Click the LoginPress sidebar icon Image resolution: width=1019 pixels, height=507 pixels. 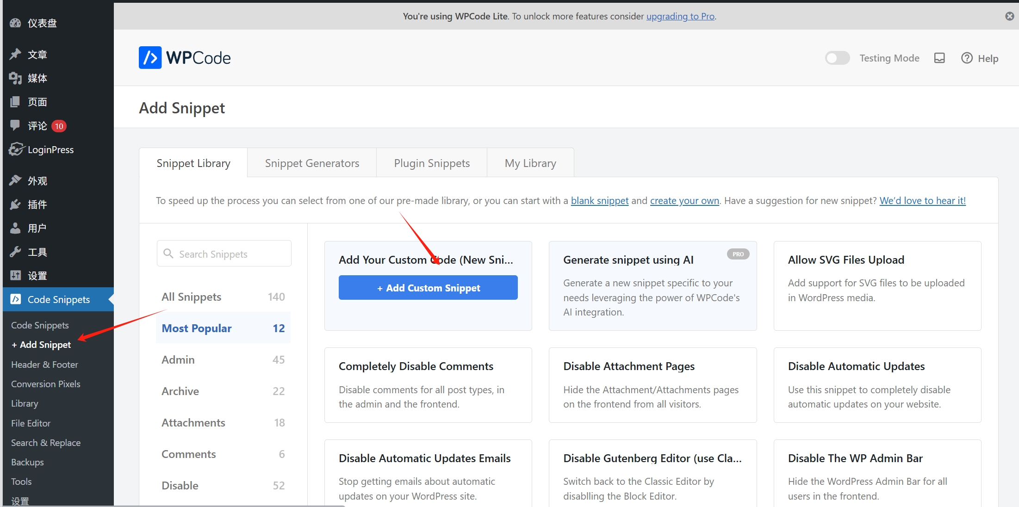coord(16,149)
